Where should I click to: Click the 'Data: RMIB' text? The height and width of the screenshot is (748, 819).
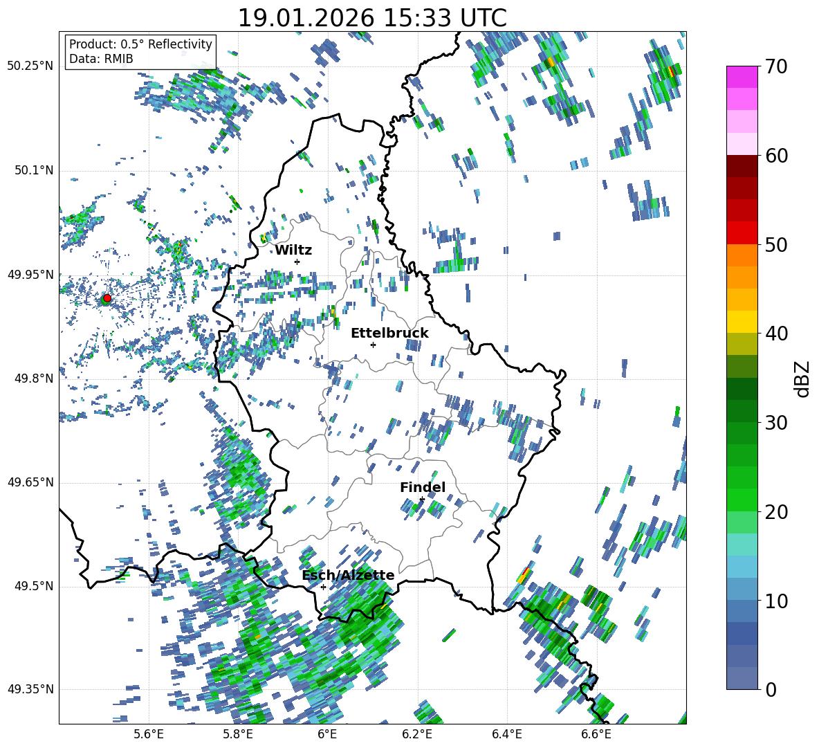click(x=101, y=59)
